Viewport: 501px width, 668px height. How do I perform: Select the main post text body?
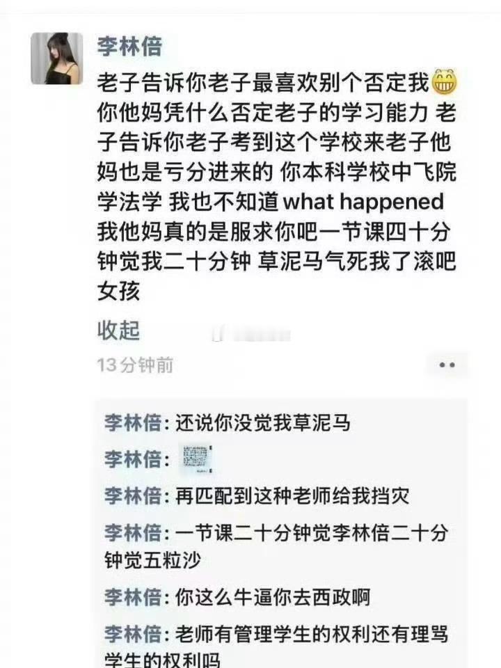point(277,186)
